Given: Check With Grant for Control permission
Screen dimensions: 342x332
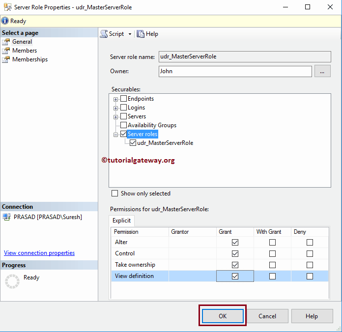Looking at the screenshot, I should 272,253.
